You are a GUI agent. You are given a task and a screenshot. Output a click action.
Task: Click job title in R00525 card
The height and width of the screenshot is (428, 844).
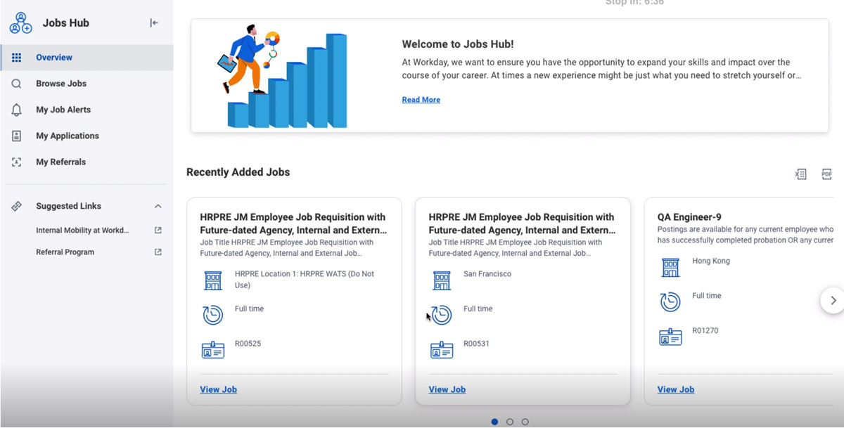pyautogui.click(x=293, y=223)
